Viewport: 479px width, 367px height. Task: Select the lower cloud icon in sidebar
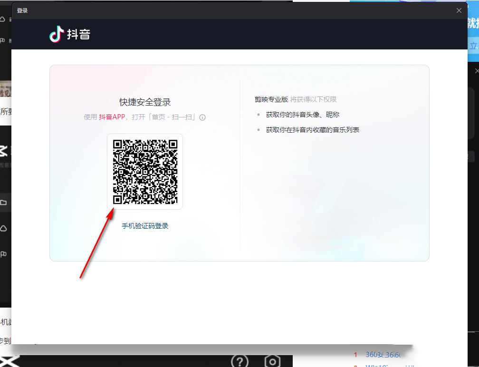(x=3, y=228)
